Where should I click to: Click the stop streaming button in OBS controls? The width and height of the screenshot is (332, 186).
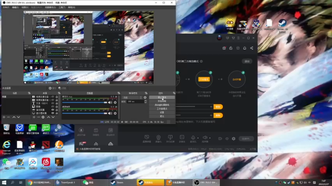click(x=162, y=98)
